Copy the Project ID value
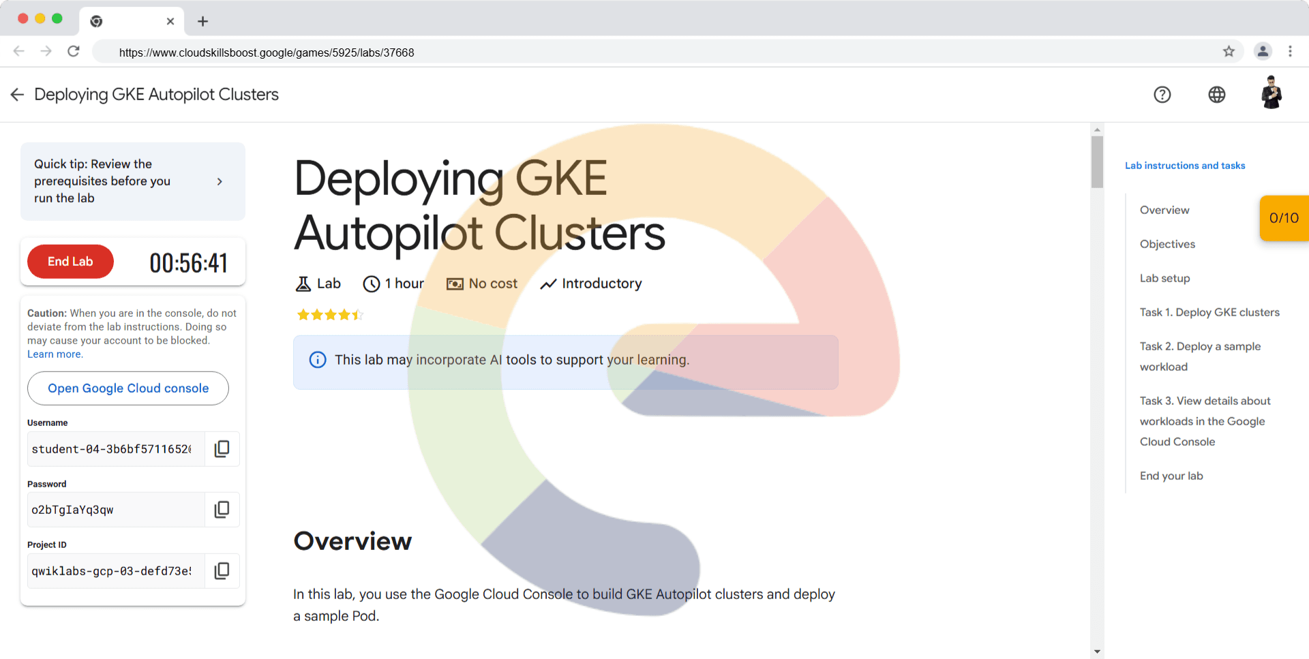Image resolution: width=1309 pixels, height=659 pixels. click(222, 571)
